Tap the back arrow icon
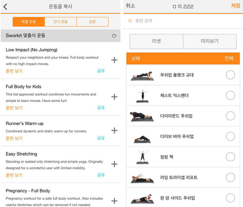Image resolution: width=243 pixels, height=207 pixels. 5,6
